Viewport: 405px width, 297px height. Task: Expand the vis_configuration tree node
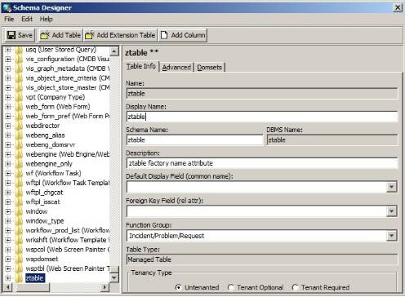[8, 60]
